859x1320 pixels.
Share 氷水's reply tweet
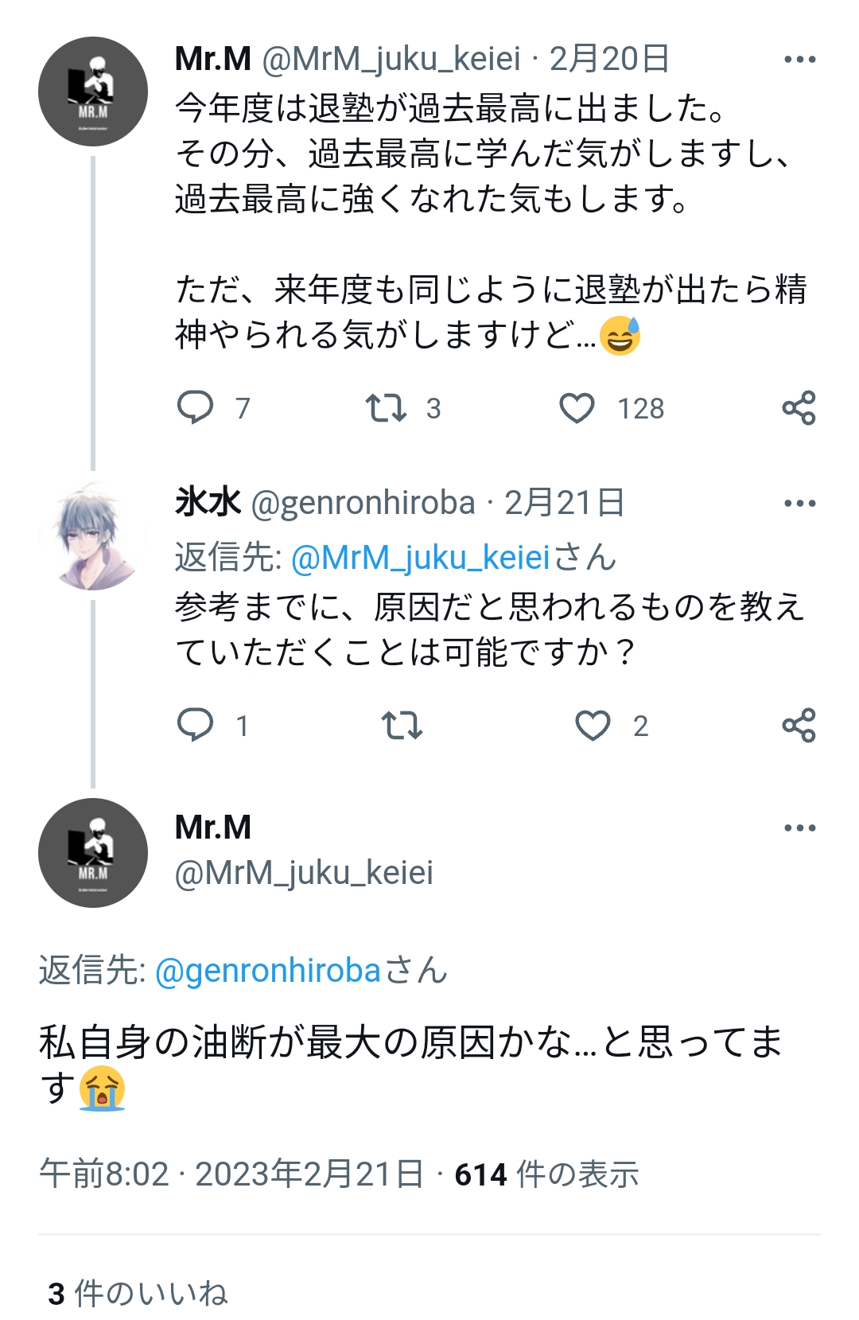click(799, 726)
